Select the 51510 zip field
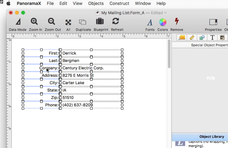 click(91, 98)
